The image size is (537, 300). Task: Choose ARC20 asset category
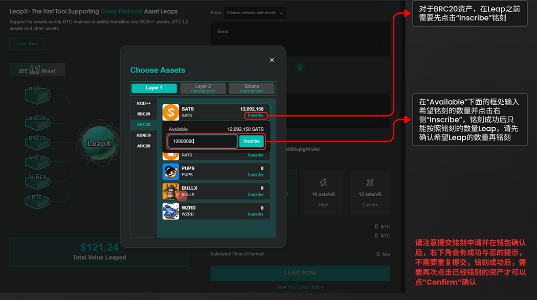(x=144, y=146)
